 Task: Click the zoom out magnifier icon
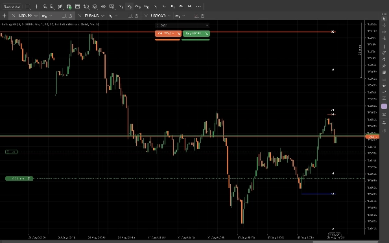pos(52,6)
